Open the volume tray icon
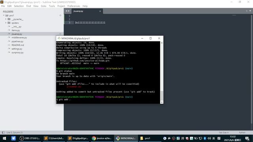 coord(209,138)
